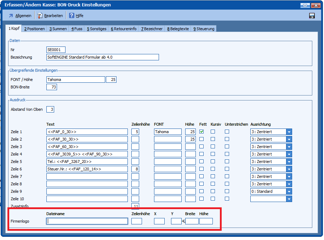Click the Bearbeiten toolbar icon
The width and height of the screenshot is (324, 240).
[x=40, y=16]
